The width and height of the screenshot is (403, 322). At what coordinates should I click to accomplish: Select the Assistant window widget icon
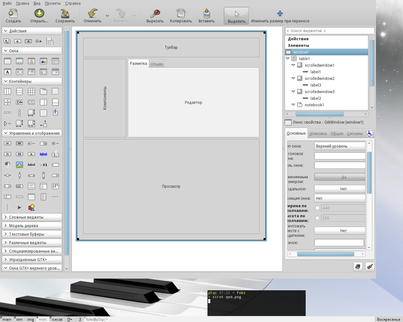coord(55,72)
